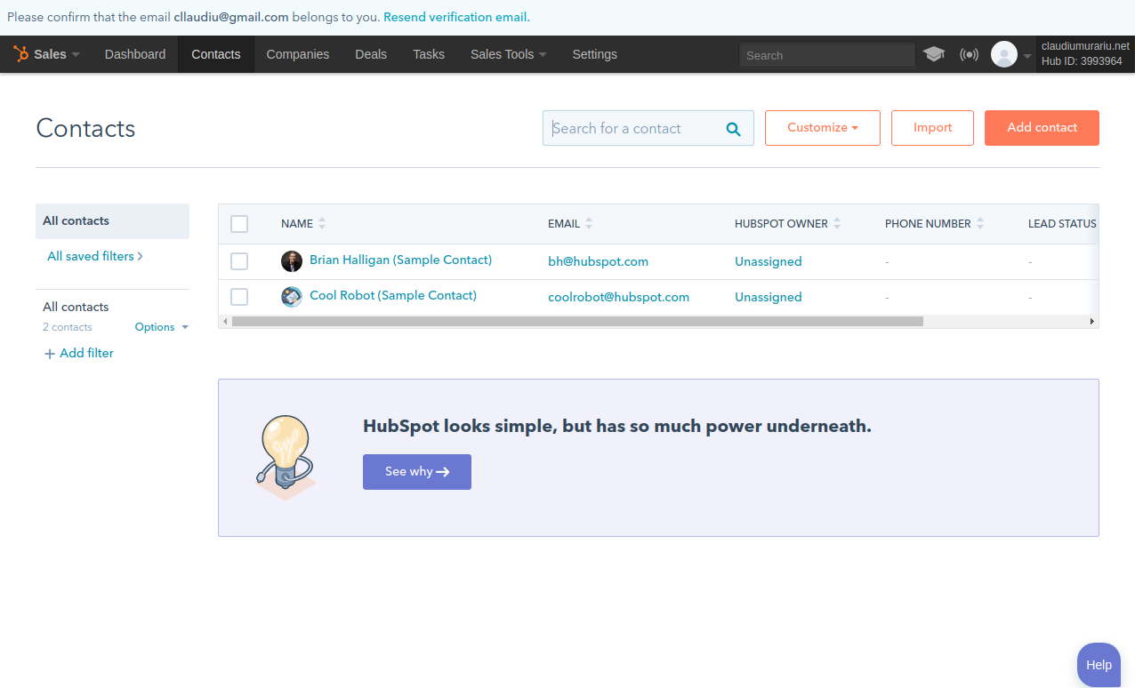Viewport: 1135px width, 688px height.
Task: Open Brian Halligan (Sample Contact) record
Action: [x=400, y=260]
